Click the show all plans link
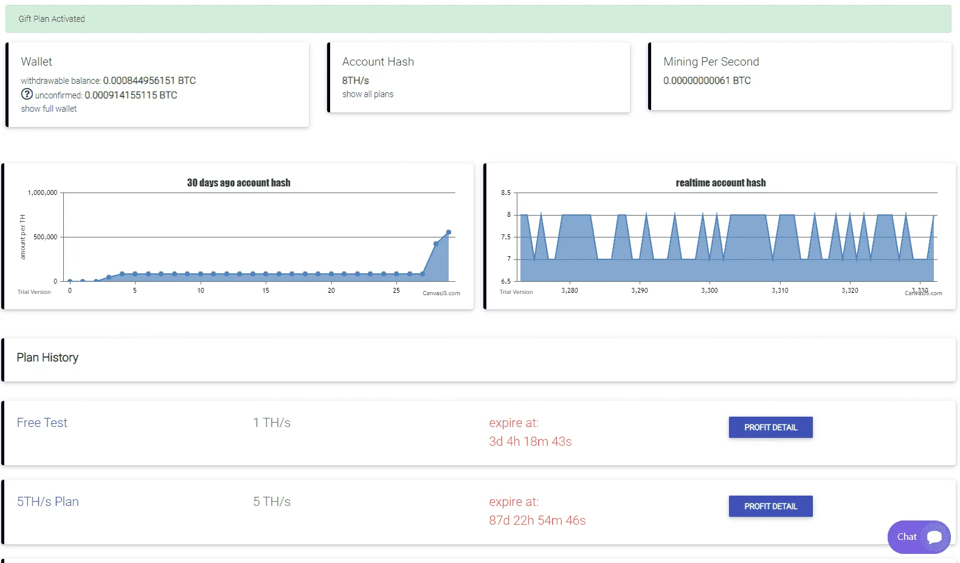 pyautogui.click(x=368, y=94)
